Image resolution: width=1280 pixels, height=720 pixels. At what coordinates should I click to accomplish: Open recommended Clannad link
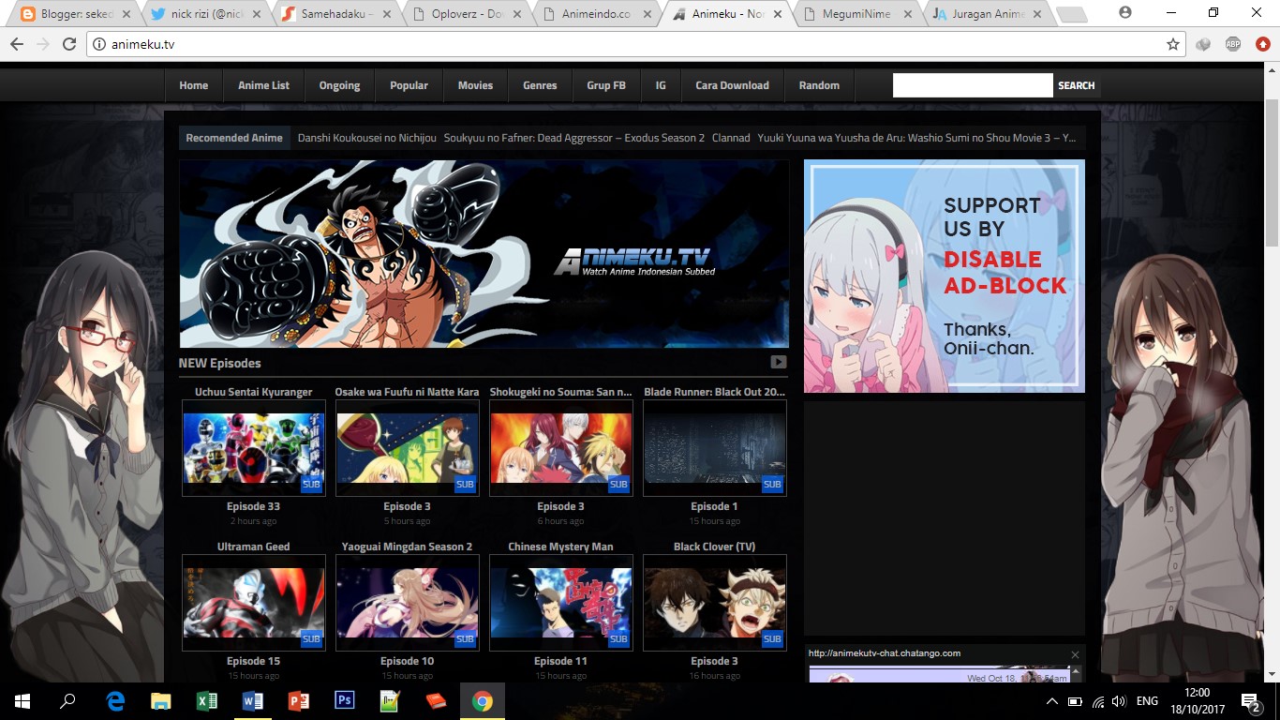[731, 138]
